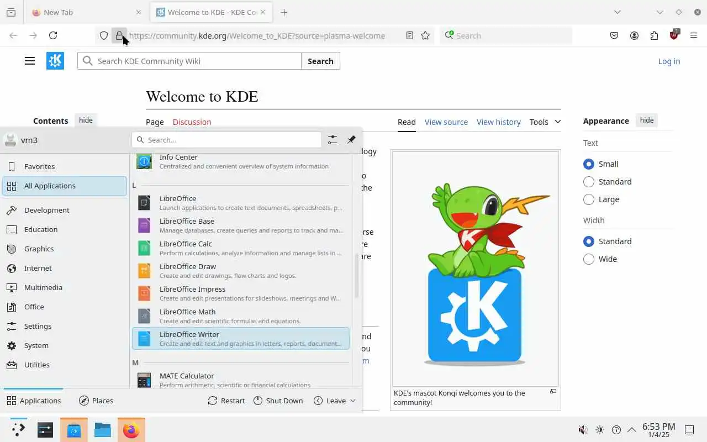Toggle Firefox reader view icon

tap(409, 35)
